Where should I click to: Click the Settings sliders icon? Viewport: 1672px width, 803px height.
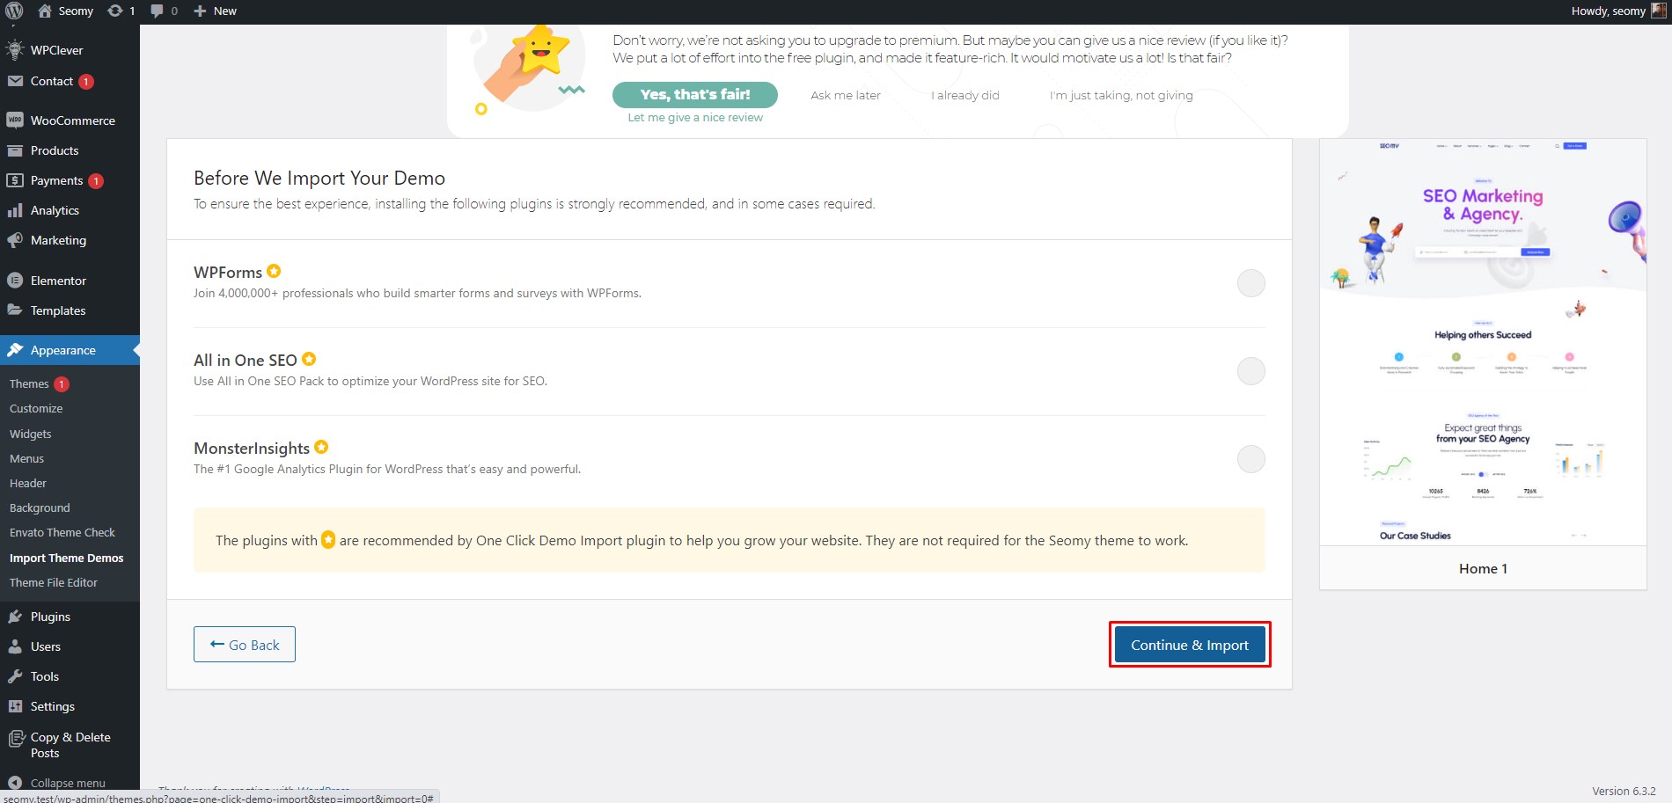(x=15, y=706)
